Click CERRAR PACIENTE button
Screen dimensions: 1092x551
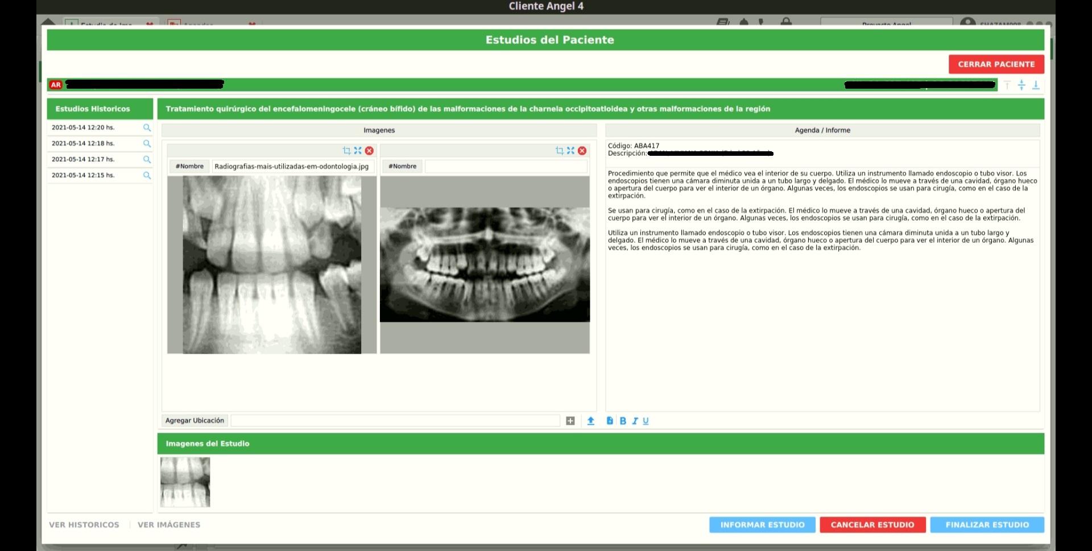(996, 64)
